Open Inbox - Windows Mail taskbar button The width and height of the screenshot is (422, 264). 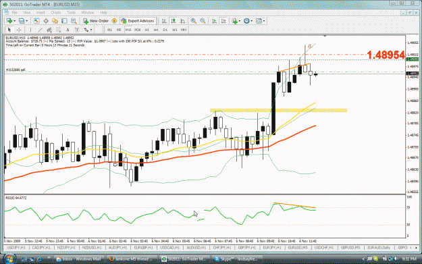[78, 259]
